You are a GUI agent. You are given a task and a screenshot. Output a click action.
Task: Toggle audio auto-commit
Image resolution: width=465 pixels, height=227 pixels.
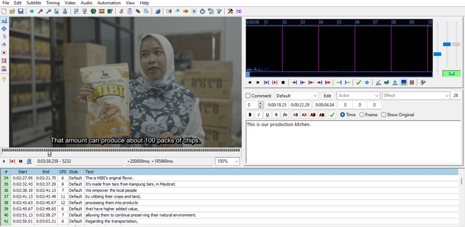tap(378, 82)
